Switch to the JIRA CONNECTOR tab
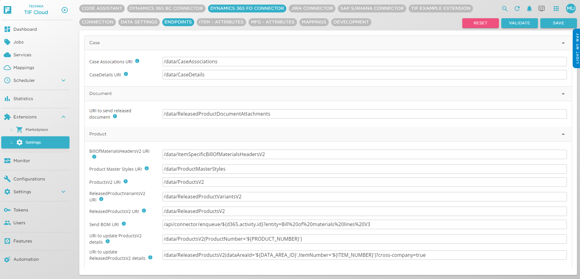The height and width of the screenshot is (279, 580). coord(312,8)
